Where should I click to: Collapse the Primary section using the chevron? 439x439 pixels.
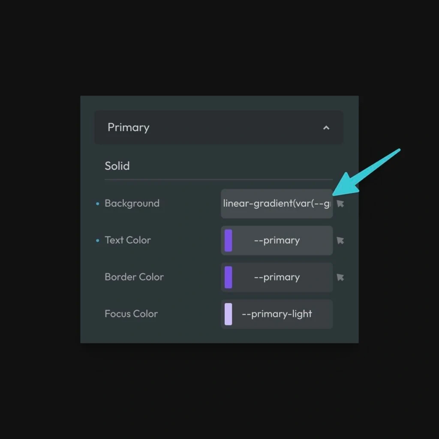[326, 128]
